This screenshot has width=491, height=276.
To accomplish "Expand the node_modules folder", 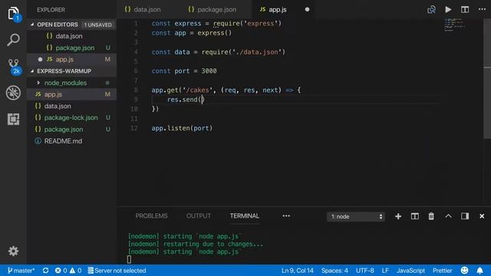I will click(65, 83).
